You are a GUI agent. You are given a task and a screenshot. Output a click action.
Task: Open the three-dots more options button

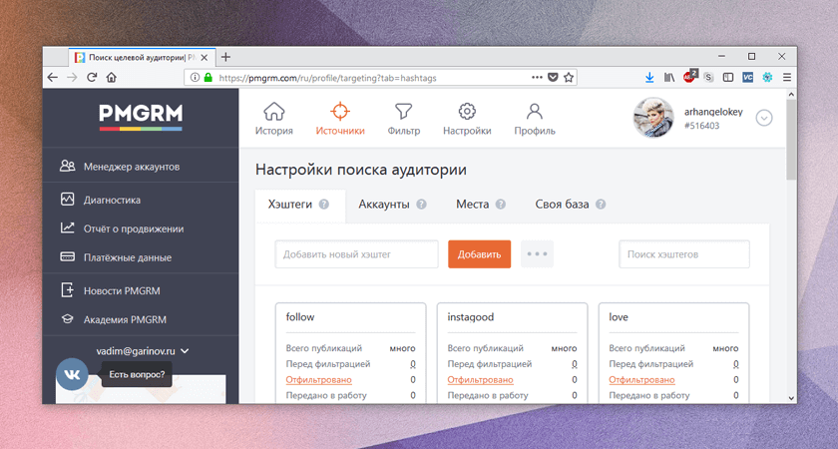[537, 254]
